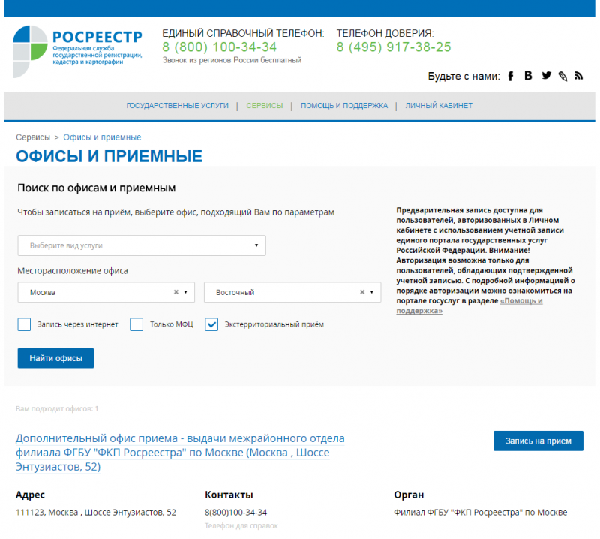
Task: Open the RSS feed icon
Action: click(x=578, y=76)
